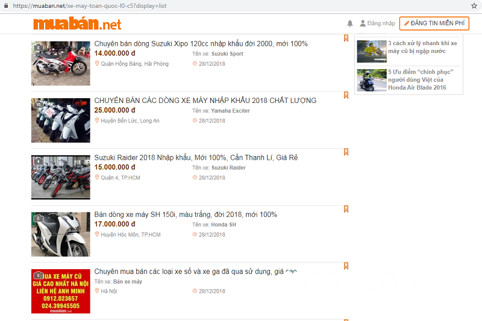Click location pin for Hà Nội
Screen dimensions: 482x321
click(97, 291)
